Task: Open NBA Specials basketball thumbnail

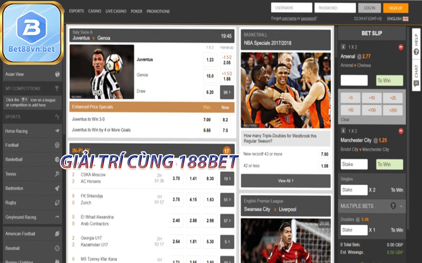Action: 285,90
